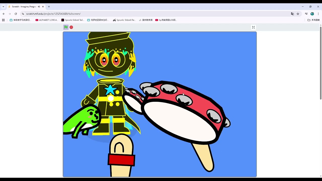Focus the address bar URL field
The height and width of the screenshot is (181, 322).
[x=156, y=14]
